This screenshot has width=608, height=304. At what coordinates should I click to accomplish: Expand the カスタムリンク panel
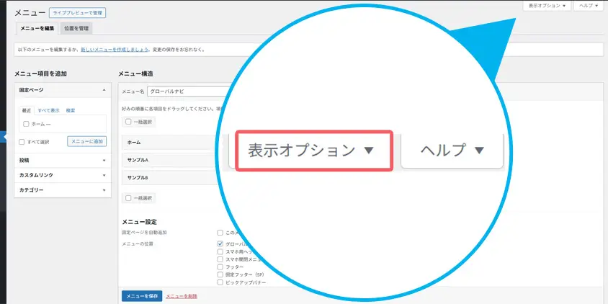(63, 175)
